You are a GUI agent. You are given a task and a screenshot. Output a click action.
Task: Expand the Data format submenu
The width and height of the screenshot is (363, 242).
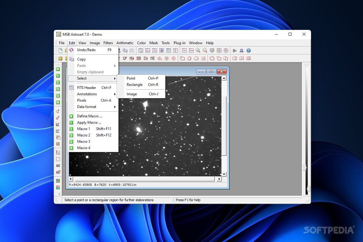(93, 107)
